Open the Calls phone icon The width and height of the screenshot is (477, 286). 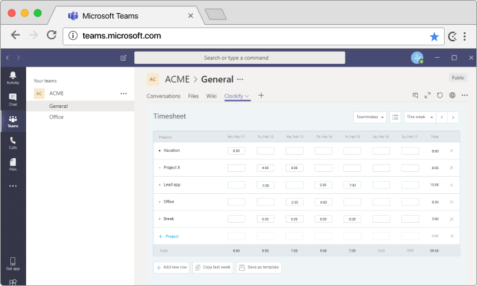[x=13, y=143]
